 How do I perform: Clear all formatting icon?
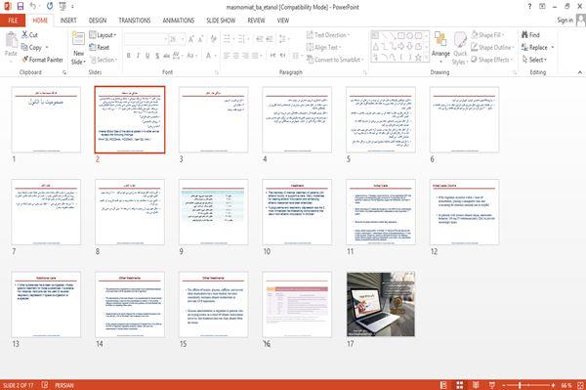(213, 39)
